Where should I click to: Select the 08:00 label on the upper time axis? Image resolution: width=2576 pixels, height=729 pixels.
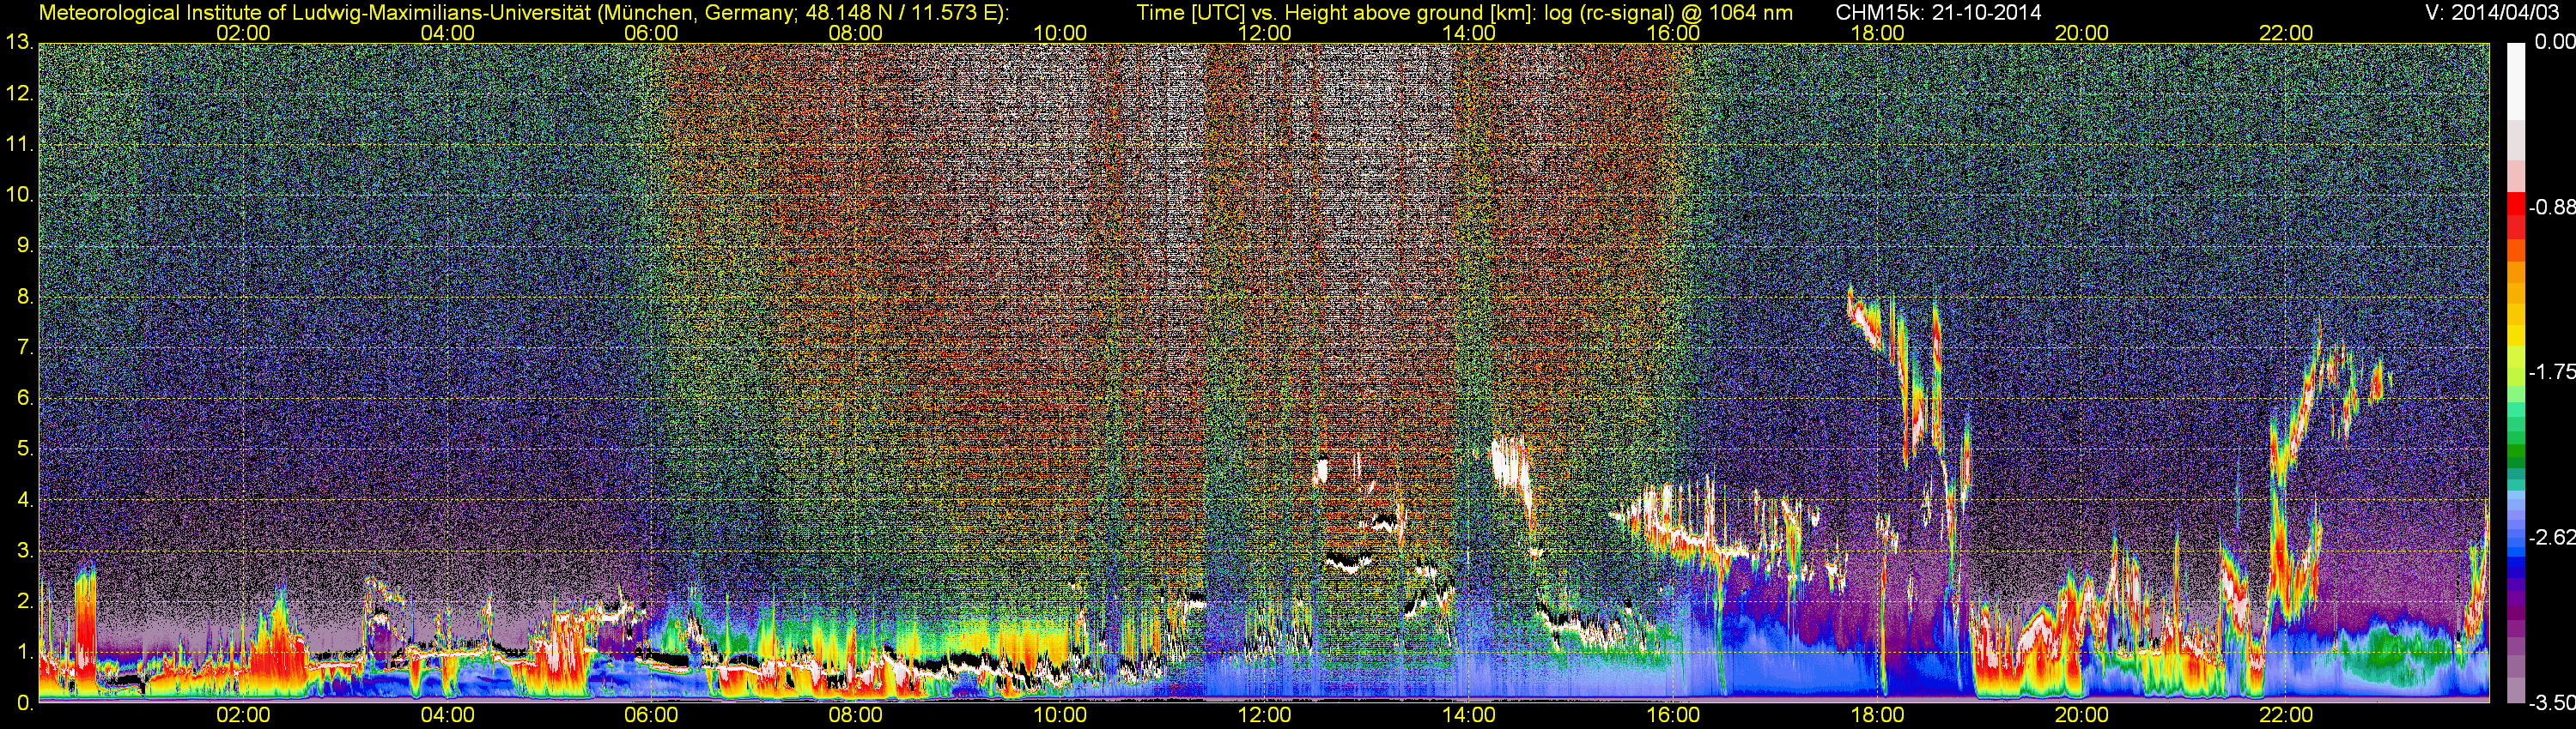click(856, 33)
